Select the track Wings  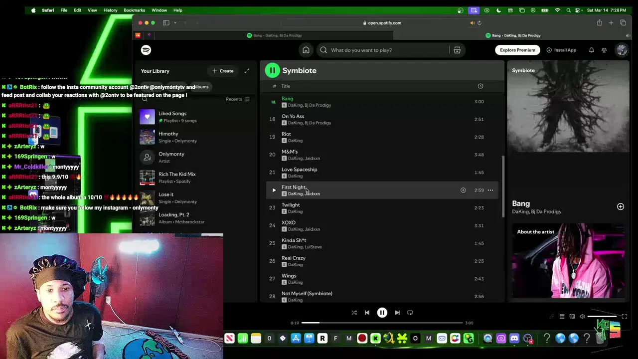click(x=382, y=279)
